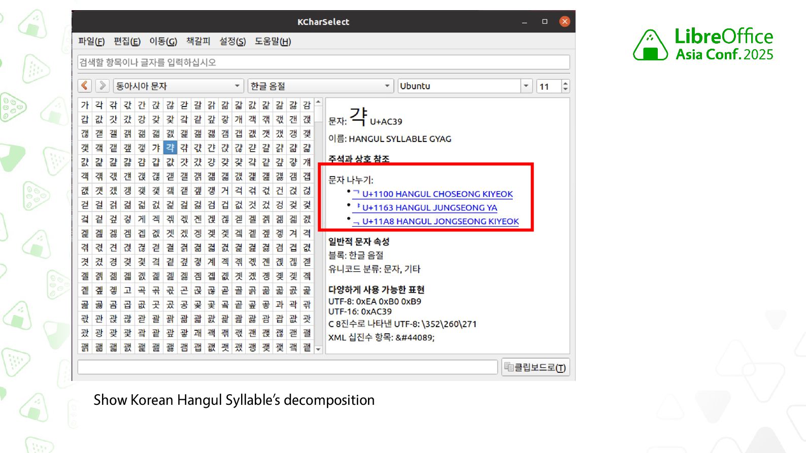806x453 pixels.
Task: Select the 광 character cell
Action: click(99, 332)
